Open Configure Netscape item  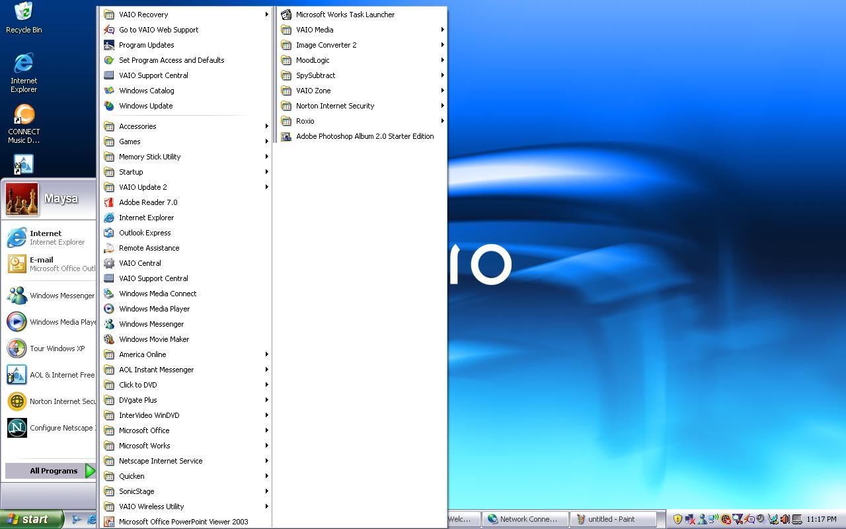point(50,428)
